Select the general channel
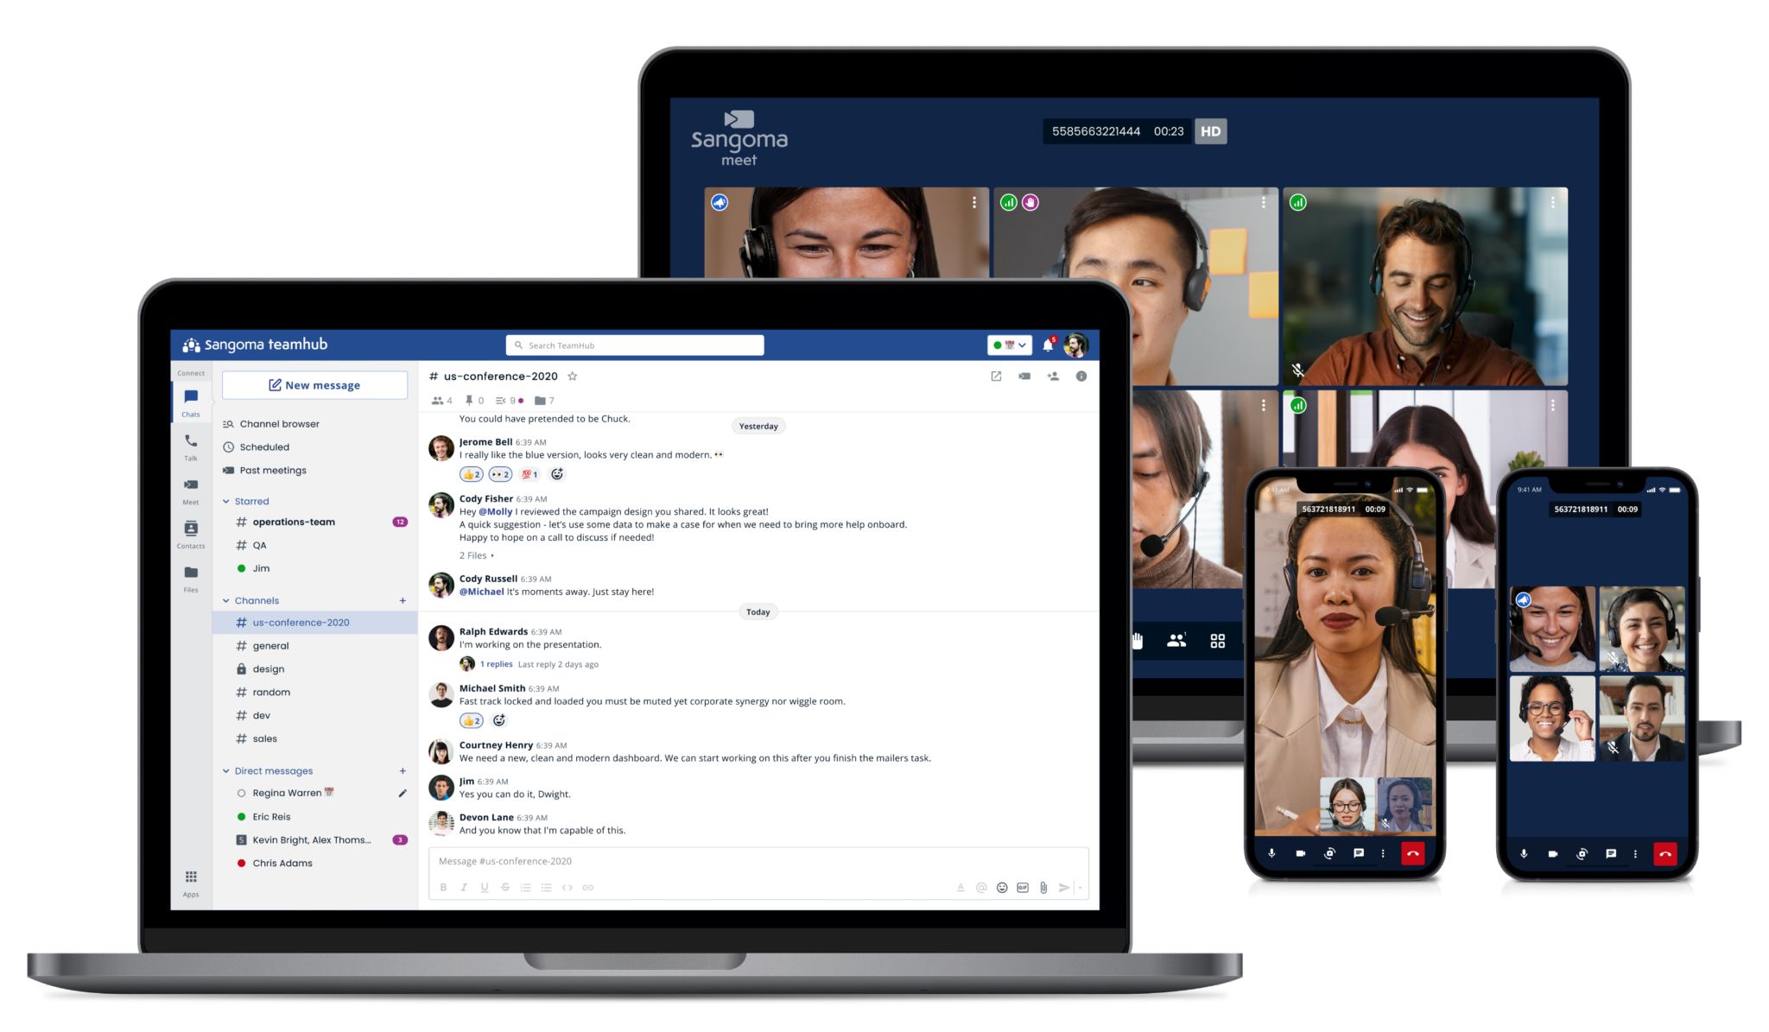Image resolution: width=1769 pixels, height=1032 pixels. pyautogui.click(x=270, y=646)
